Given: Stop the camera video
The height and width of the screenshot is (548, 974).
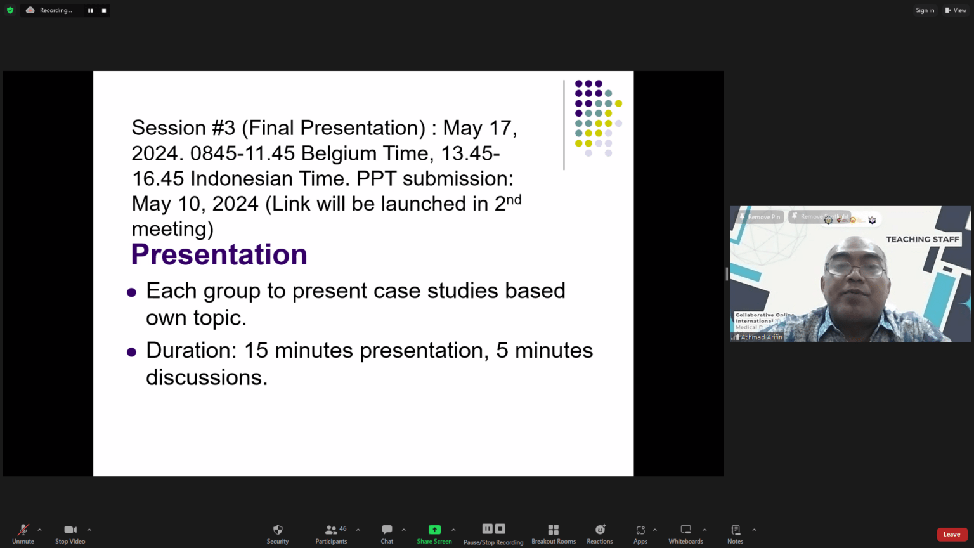Looking at the screenshot, I should [70, 533].
